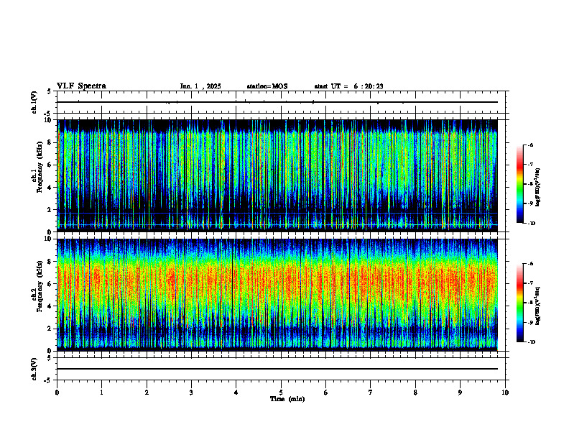
Task: Click the ch.2 spectrogram color scale bar
Action: (519, 303)
